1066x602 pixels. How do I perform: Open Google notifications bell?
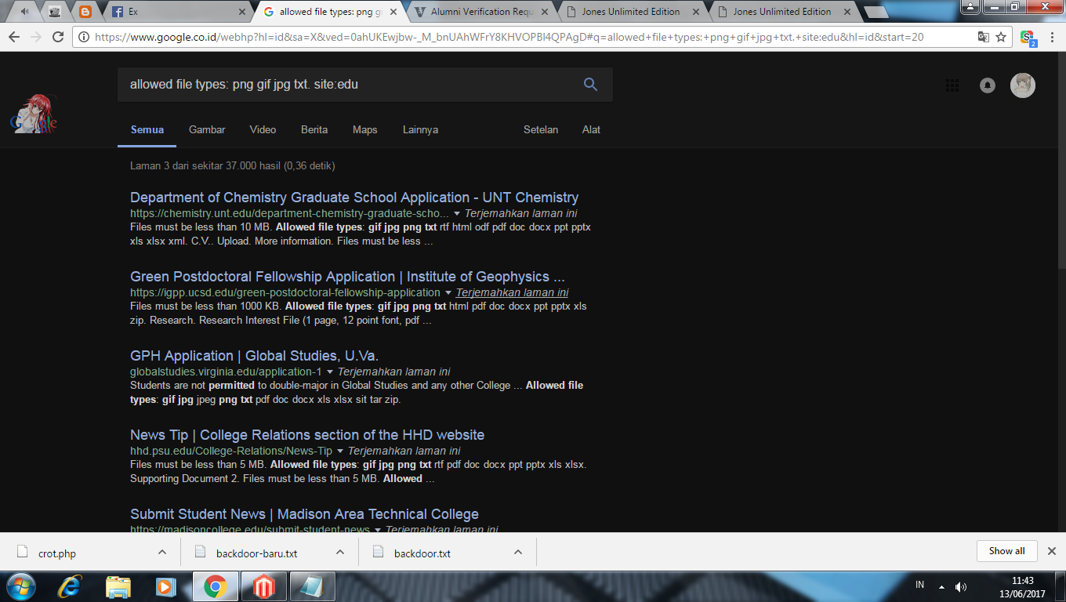click(x=988, y=85)
